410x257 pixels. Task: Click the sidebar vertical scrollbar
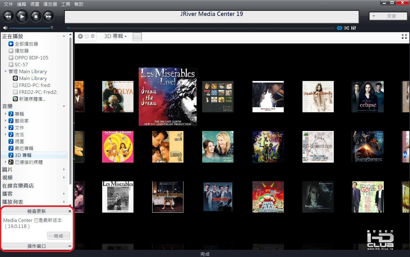pos(70,111)
